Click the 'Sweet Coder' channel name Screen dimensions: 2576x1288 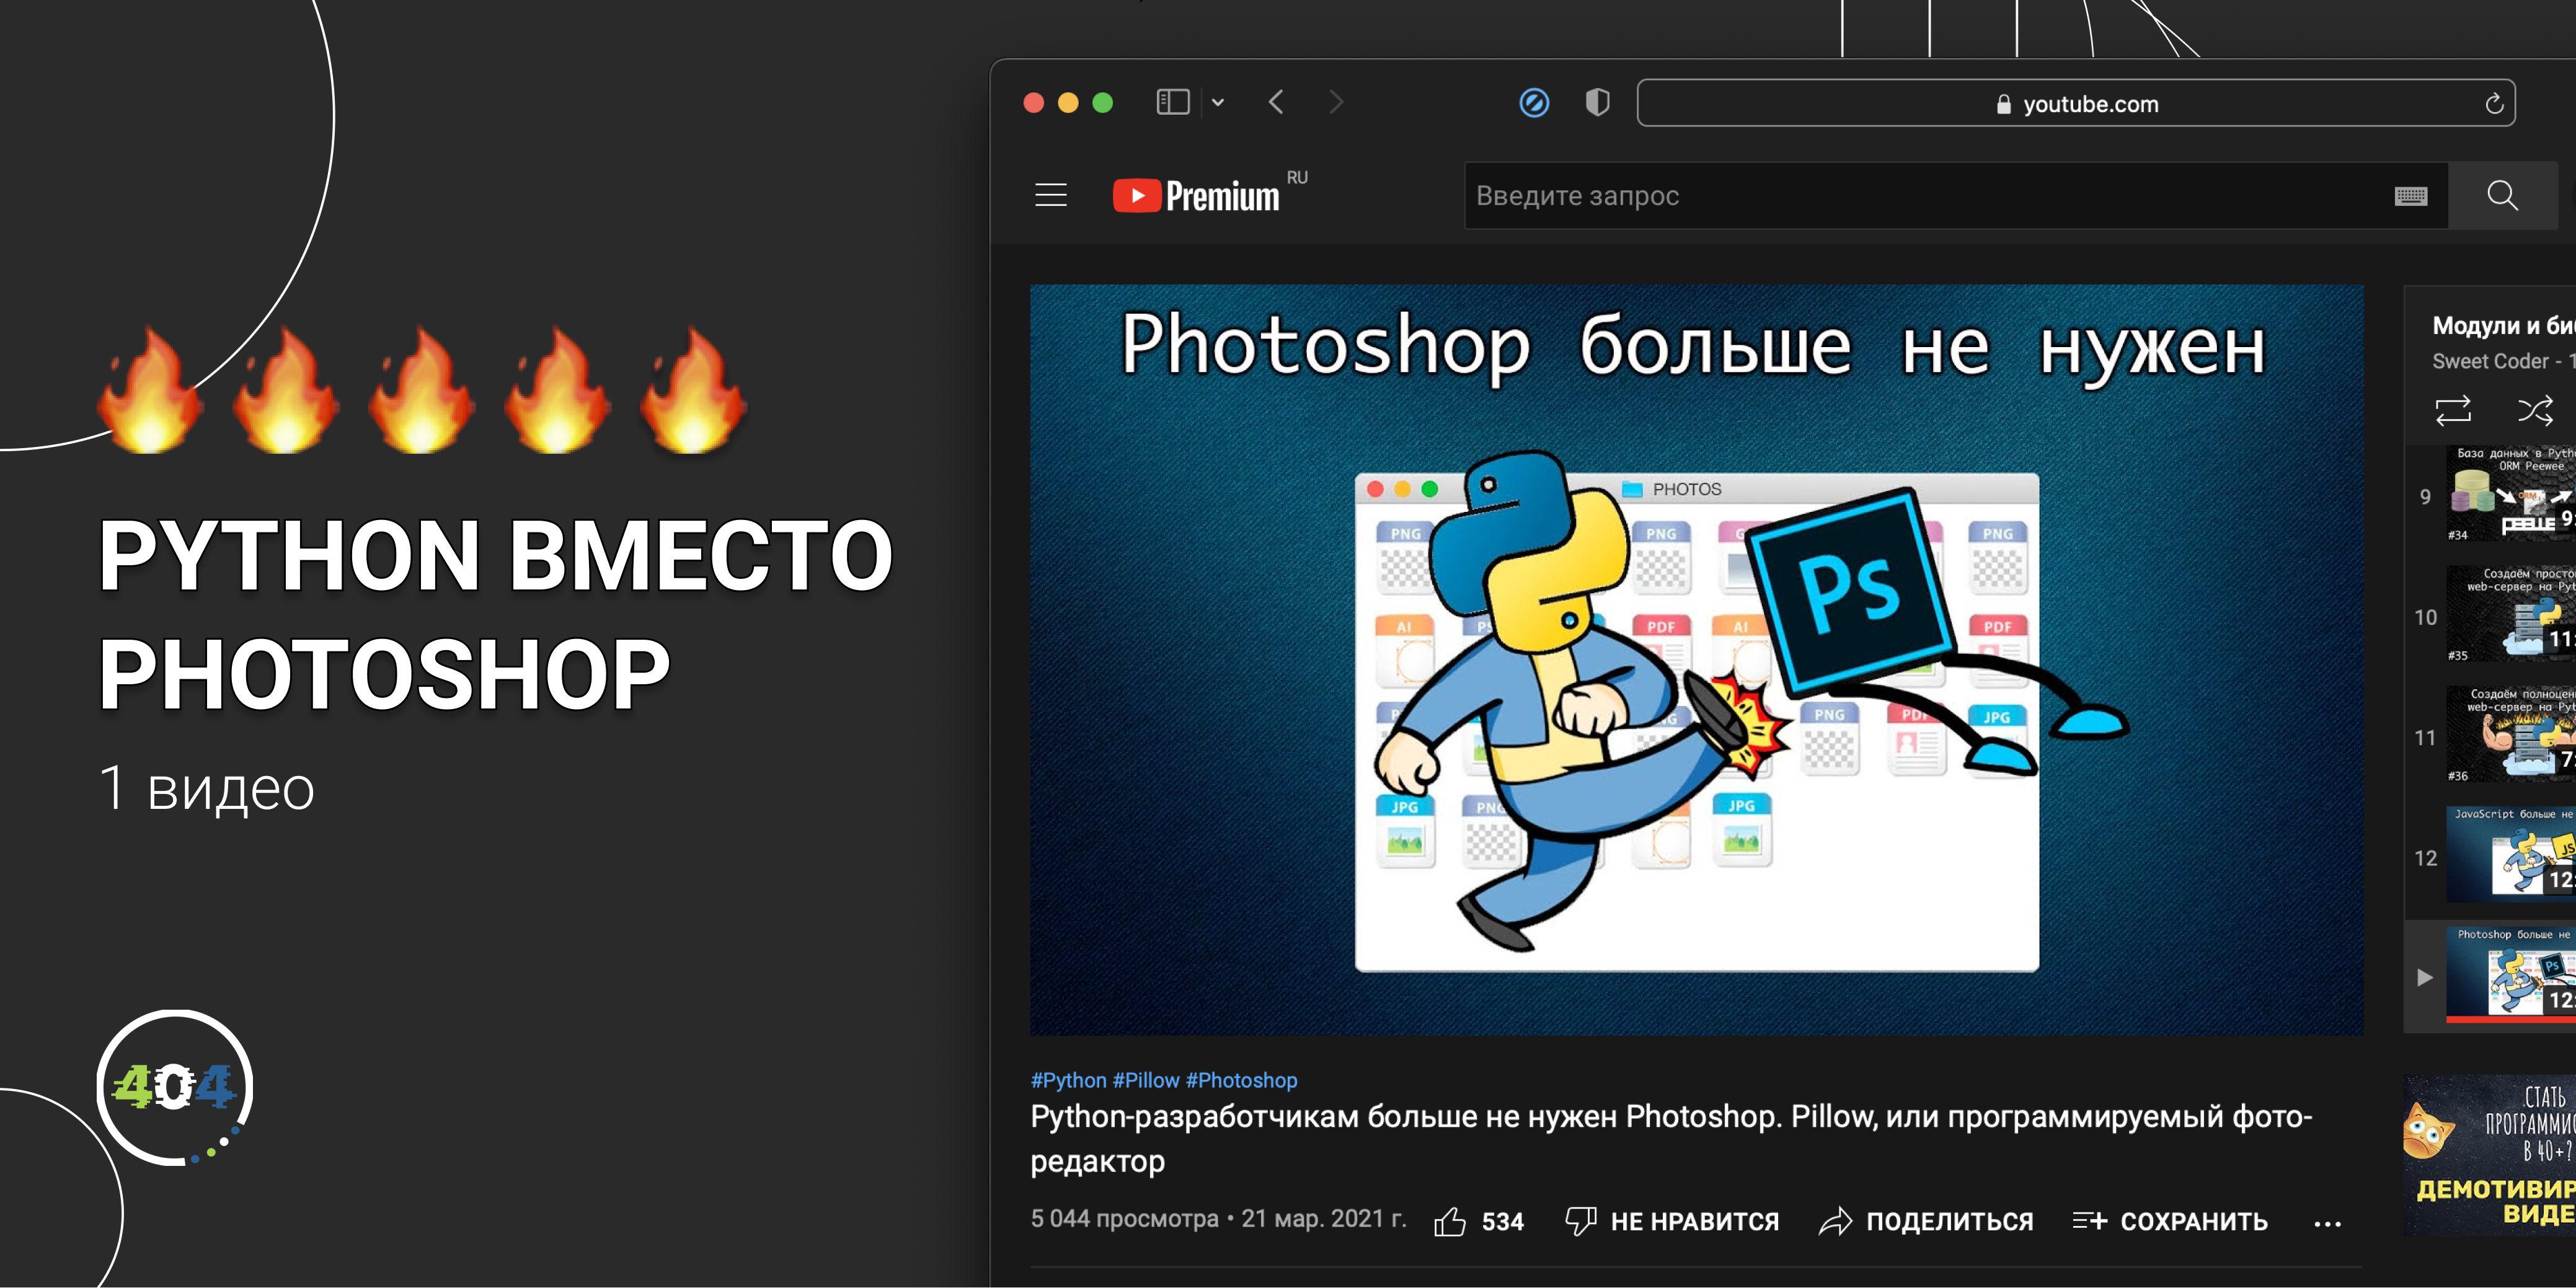(2490, 361)
